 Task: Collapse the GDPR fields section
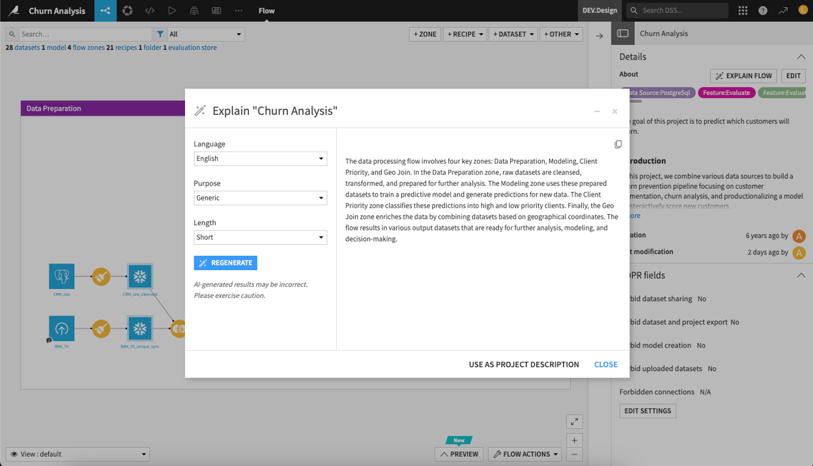click(801, 275)
